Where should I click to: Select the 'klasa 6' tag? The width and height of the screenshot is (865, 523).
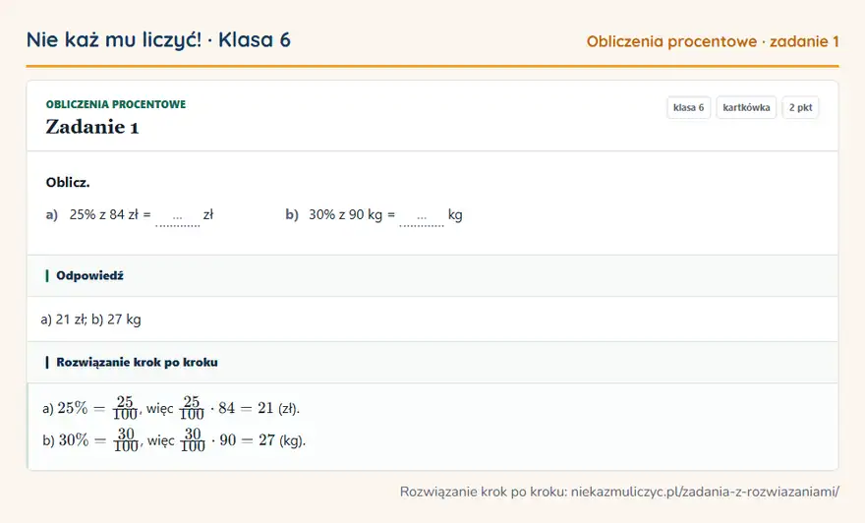(x=688, y=107)
